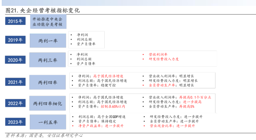
Task: Click the 两利四率细化 box
Action: (x=48, y=103)
